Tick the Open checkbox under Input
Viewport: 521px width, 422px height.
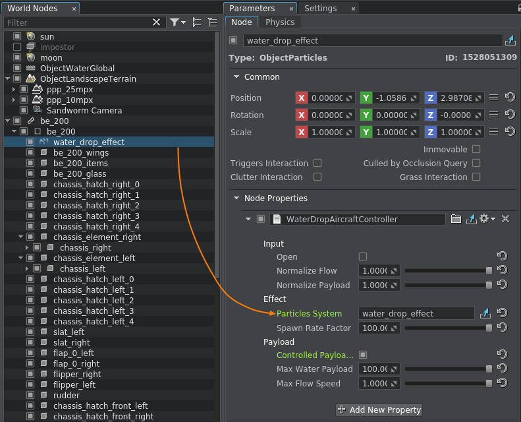[363, 256]
